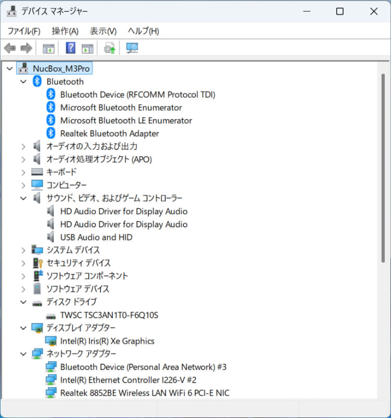The image size is (391, 418).
Task: Toggle the action pane toolbar icon
Action: coord(87,49)
